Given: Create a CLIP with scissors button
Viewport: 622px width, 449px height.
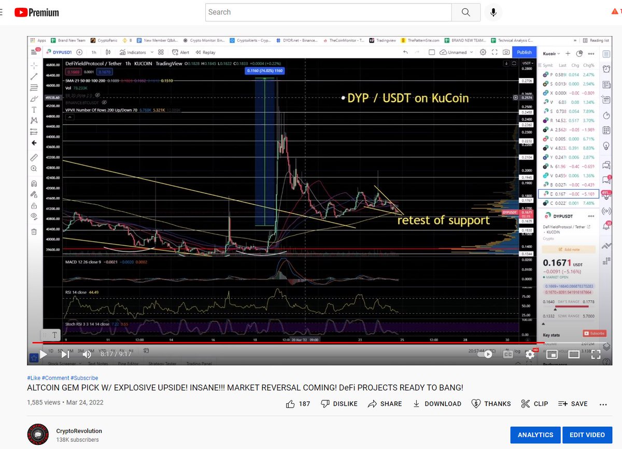Looking at the screenshot, I should (x=534, y=404).
